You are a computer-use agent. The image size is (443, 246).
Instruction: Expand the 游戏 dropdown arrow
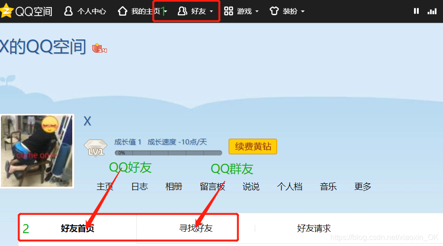257,11
